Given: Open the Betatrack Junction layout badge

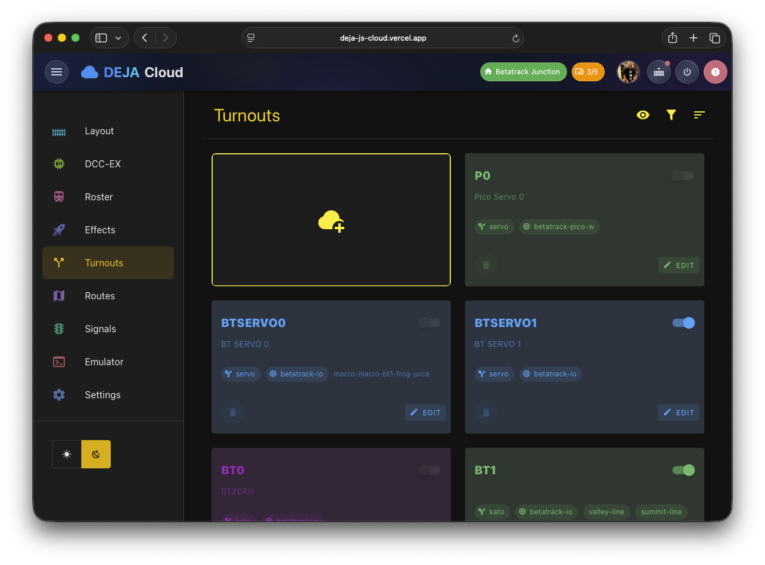Looking at the screenshot, I should click(x=523, y=71).
